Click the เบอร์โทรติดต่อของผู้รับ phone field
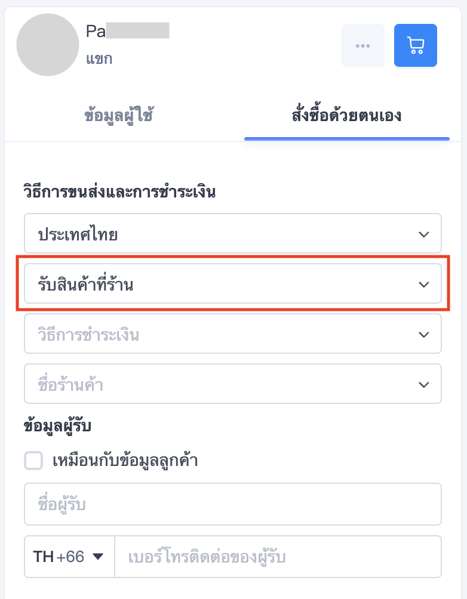The width and height of the screenshot is (467, 599). coord(278,557)
